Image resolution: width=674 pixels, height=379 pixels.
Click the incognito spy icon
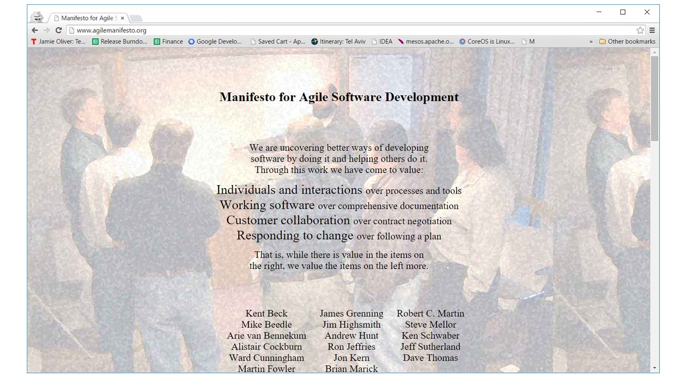coord(37,17)
